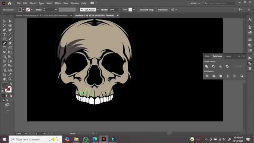Click the large Fill color swatch
This screenshot has width=254, height=143.
click(x=5, y=86)
